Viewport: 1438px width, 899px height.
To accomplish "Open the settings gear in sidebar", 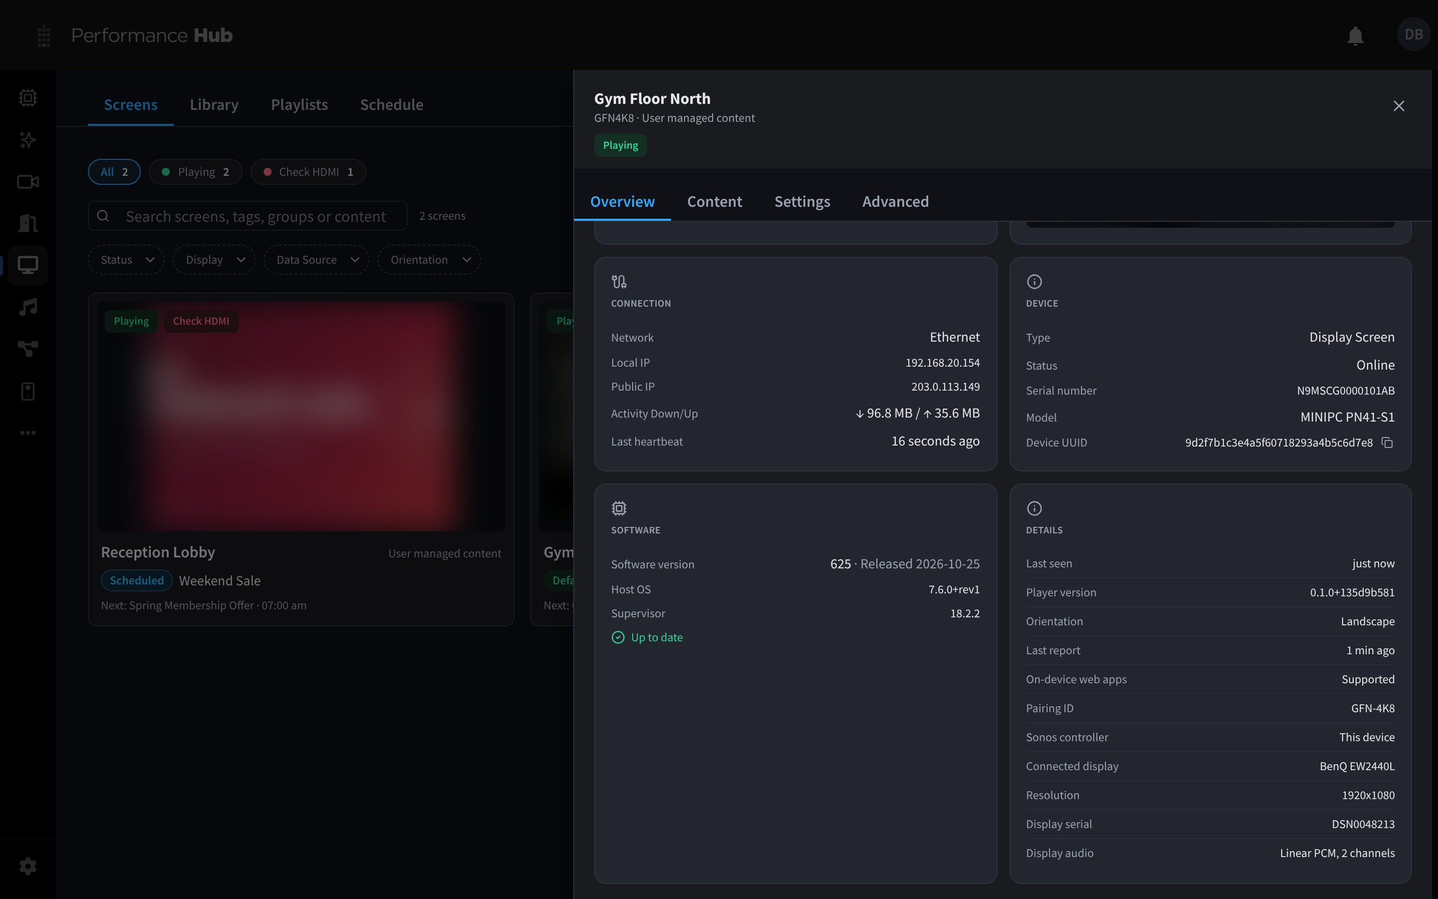I will (28, 867).
